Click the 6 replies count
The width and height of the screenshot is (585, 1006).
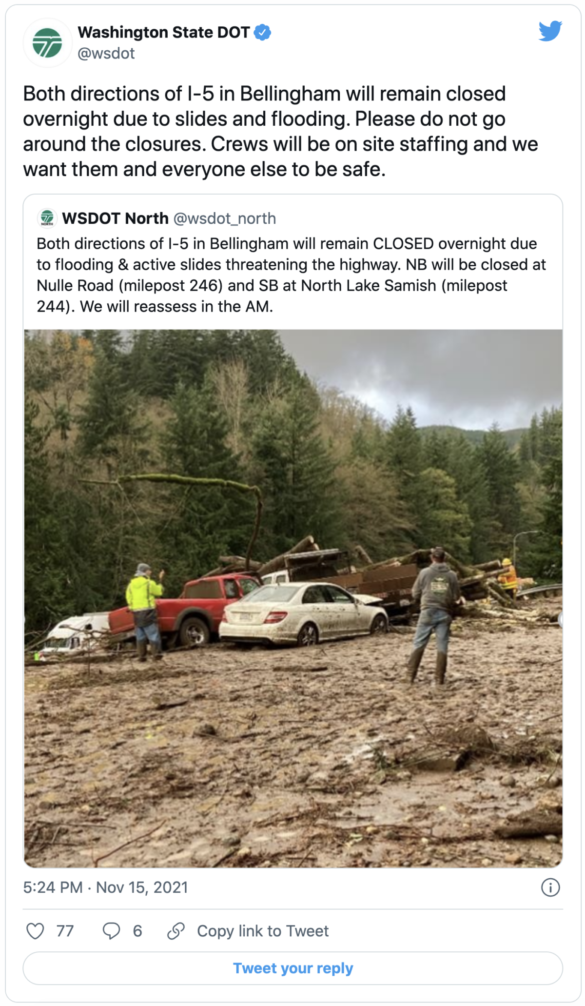pos(137,931)
